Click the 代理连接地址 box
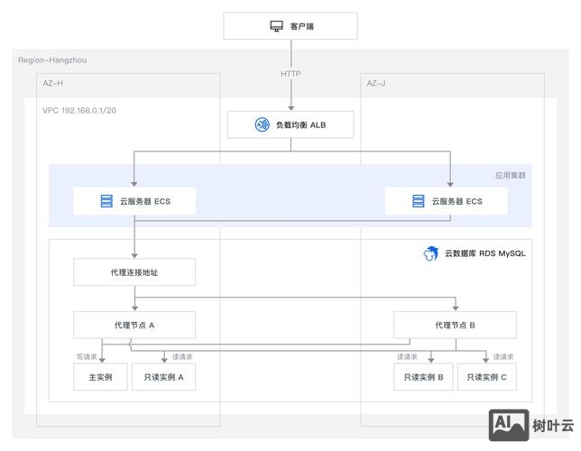The height and width of the screenshot is (451, 581). point(134,272)
